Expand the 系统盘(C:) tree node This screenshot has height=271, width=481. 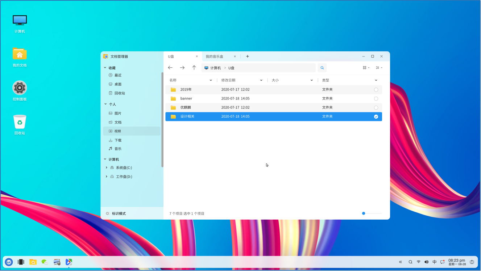point(107,168)
